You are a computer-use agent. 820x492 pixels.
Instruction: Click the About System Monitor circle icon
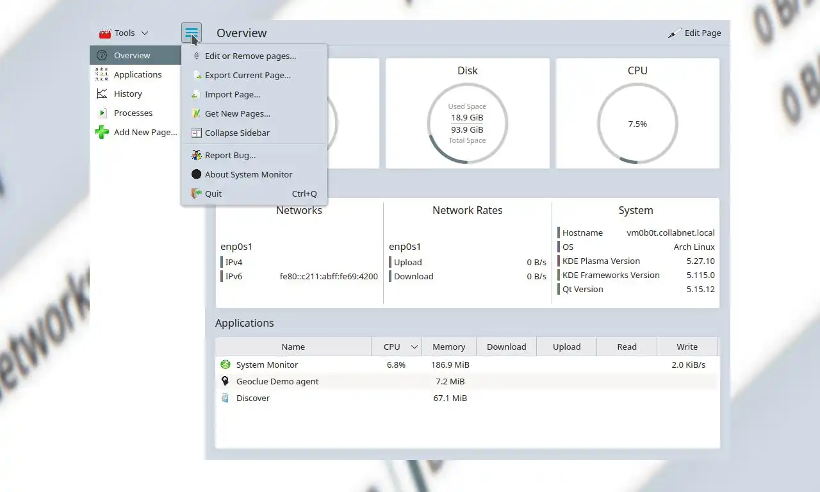[x=196, y=174]
